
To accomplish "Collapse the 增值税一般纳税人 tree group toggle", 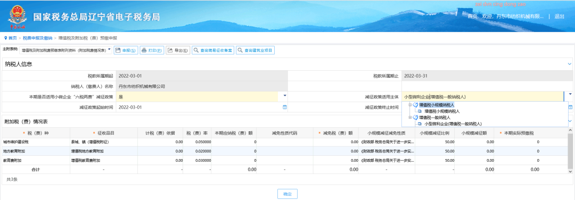I will tap(410, 117).
